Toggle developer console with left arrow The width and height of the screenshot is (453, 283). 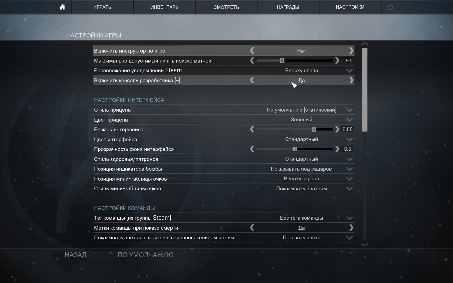[x=252, y=80]
